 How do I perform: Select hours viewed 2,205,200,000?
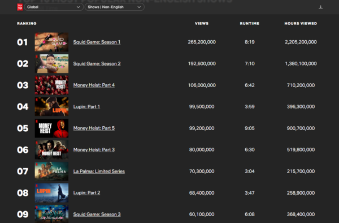click(x=301, y=42)
